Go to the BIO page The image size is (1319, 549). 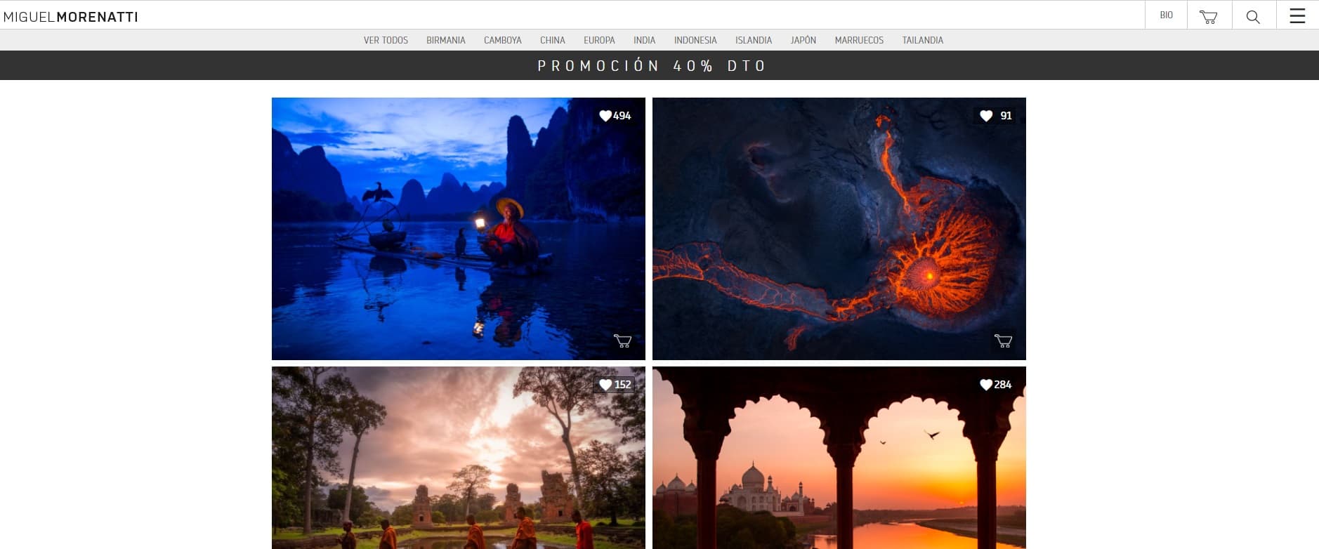[1167, 15]
